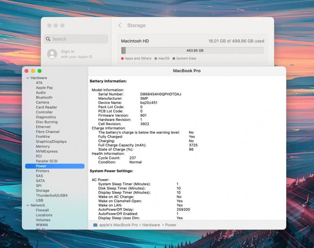Image resolution: width=314 pixels, height=248 pixels.
Task: Click the Search magnifier icon
Action: coord(48,39)
